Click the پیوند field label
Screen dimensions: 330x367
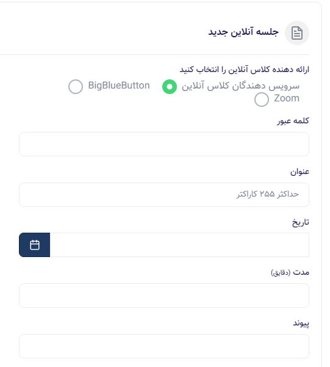point(301,324)
